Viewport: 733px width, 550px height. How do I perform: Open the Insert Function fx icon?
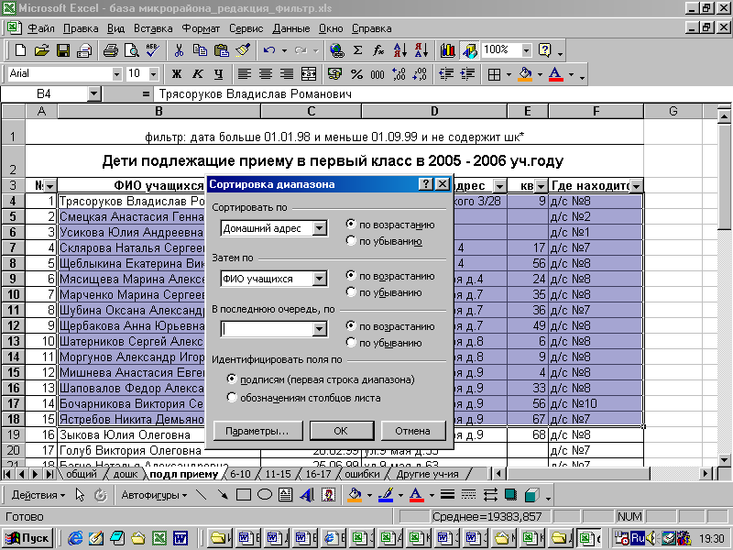point(378,50)
